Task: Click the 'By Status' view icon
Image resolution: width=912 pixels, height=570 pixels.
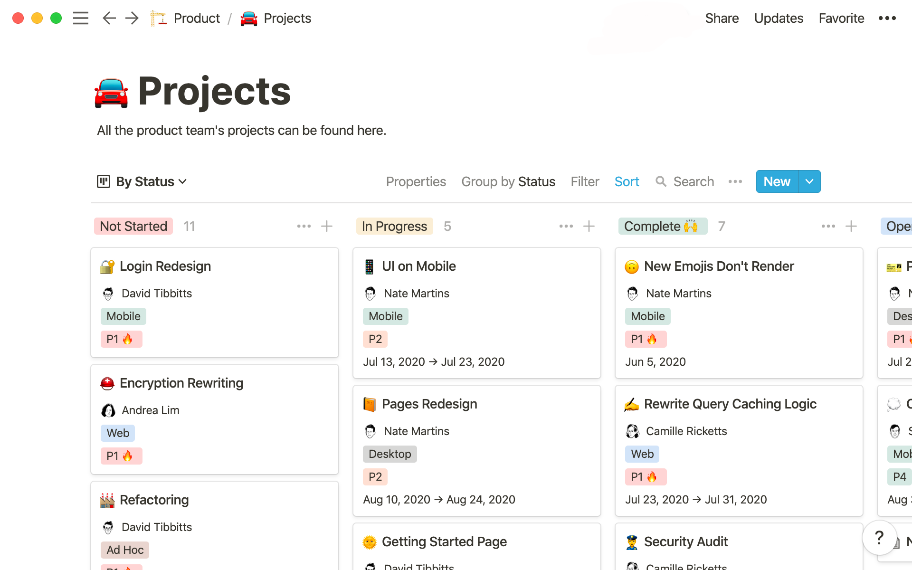Action: click(104, 181)
